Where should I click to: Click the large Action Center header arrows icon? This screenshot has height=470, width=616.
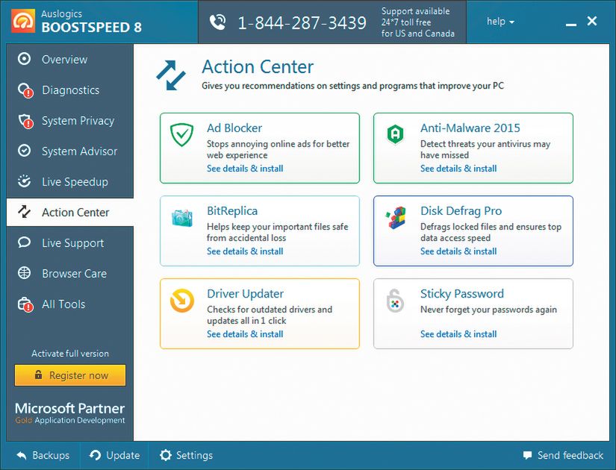pos(171,75)
